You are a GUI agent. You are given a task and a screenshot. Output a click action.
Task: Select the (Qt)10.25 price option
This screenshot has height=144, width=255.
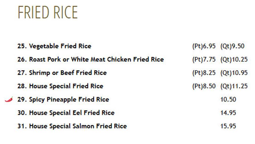click(x=234, y=60)
